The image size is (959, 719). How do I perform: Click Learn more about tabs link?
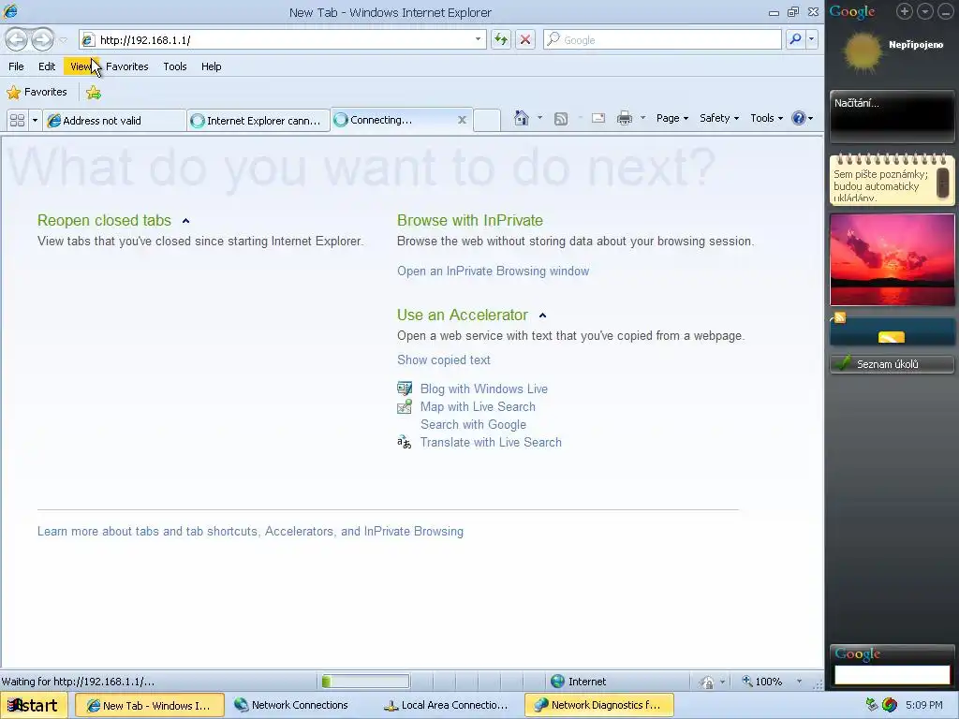pos(250,532)
